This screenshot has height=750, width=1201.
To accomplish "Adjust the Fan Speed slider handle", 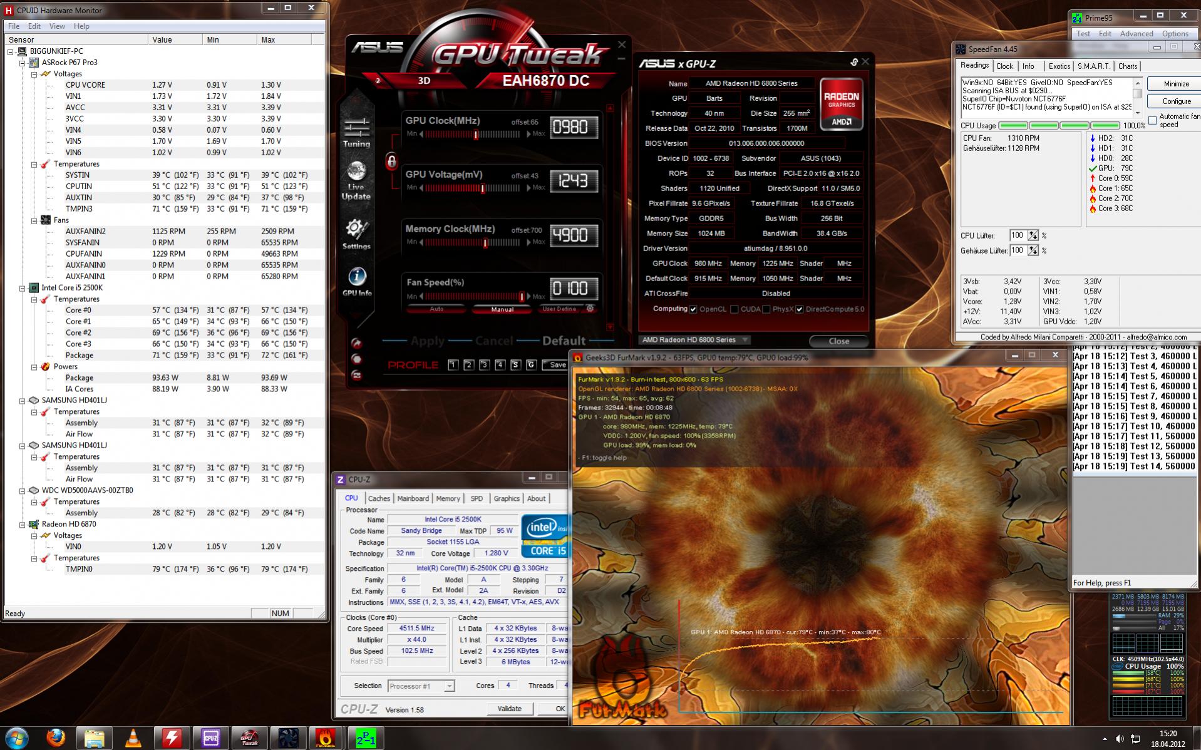I will [522, 297].
